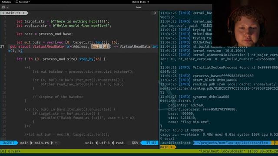This screenshot has height=156, width=278.
Task: Click the '// dispose of the batcher' comment
Action: pos(58,97)
